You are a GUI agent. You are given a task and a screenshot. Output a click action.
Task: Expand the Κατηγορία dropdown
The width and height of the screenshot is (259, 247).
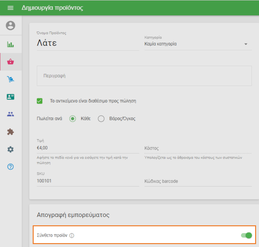point(197,44)
